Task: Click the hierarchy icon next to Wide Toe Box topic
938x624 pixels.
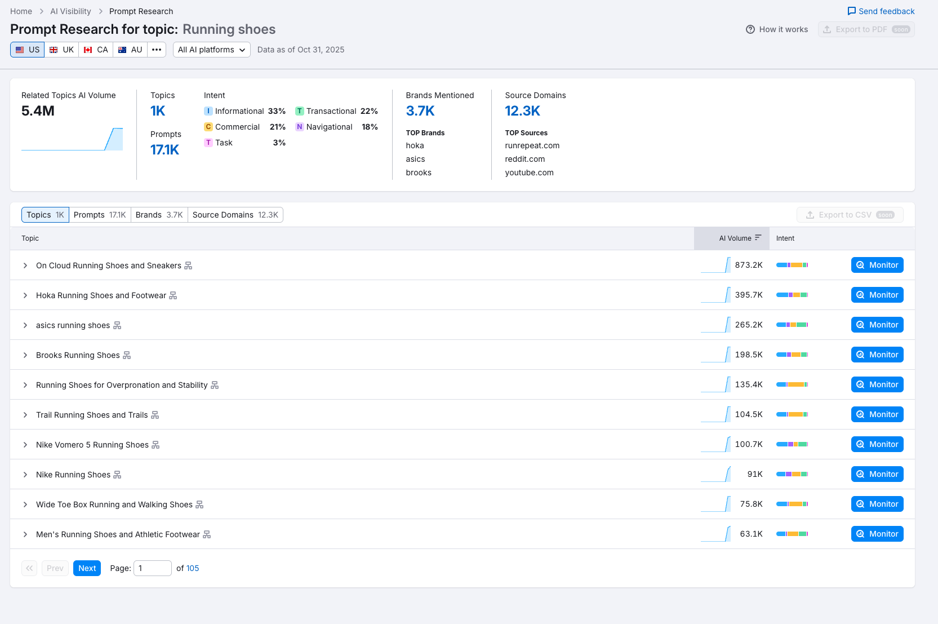Action: point(199,504)
